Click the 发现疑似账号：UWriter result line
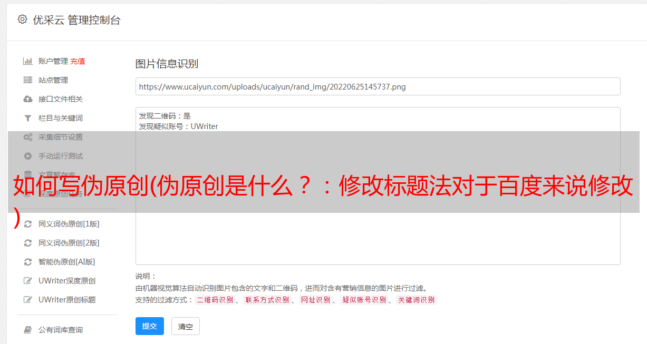The image size is (647, 344). point(179,126)
